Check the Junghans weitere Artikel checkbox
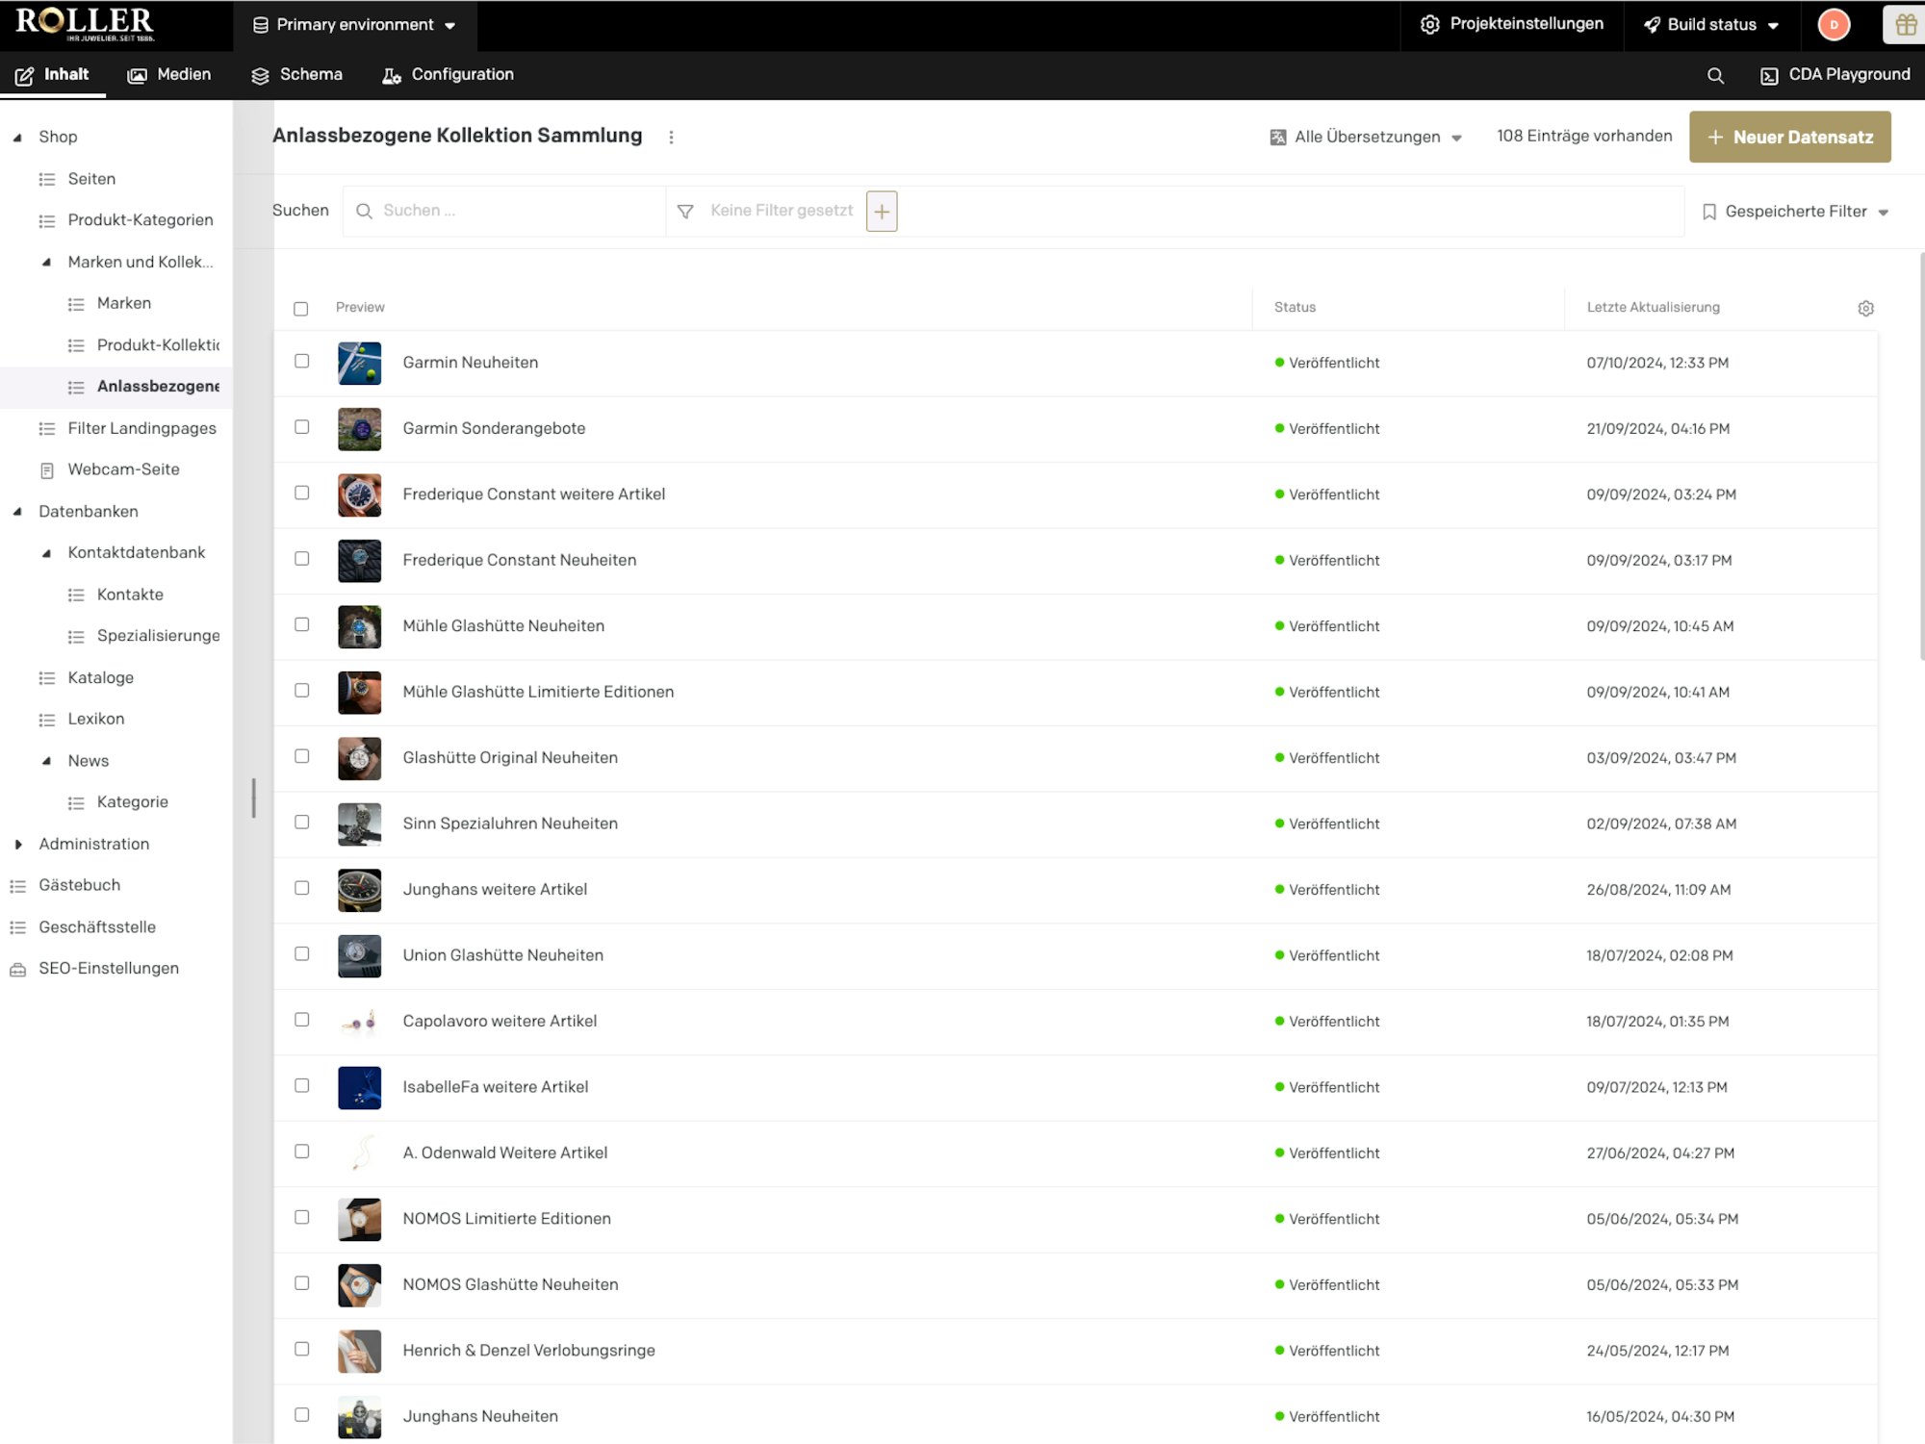1925x1444 pixels. point(301,888)
